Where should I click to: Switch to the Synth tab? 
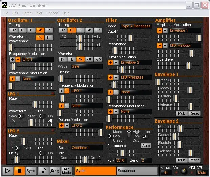pos(96,171)
